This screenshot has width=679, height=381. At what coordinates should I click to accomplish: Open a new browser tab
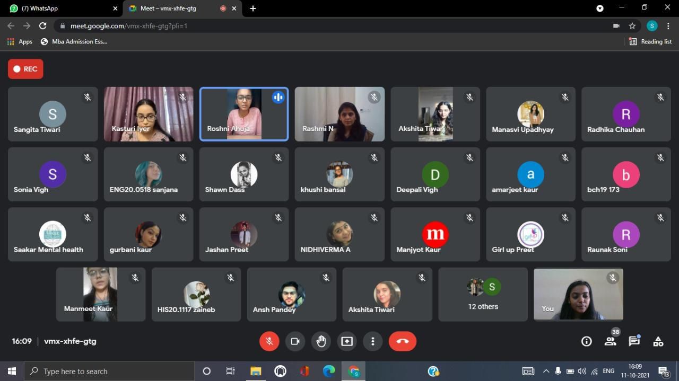253,8
